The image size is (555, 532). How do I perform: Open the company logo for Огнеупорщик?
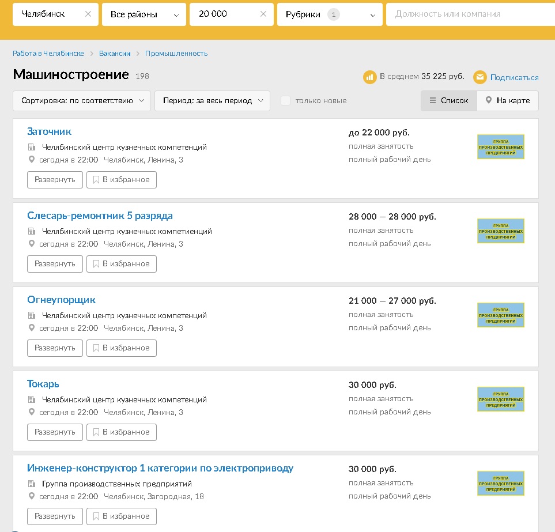pyautogui.click(x=500, y=315)
